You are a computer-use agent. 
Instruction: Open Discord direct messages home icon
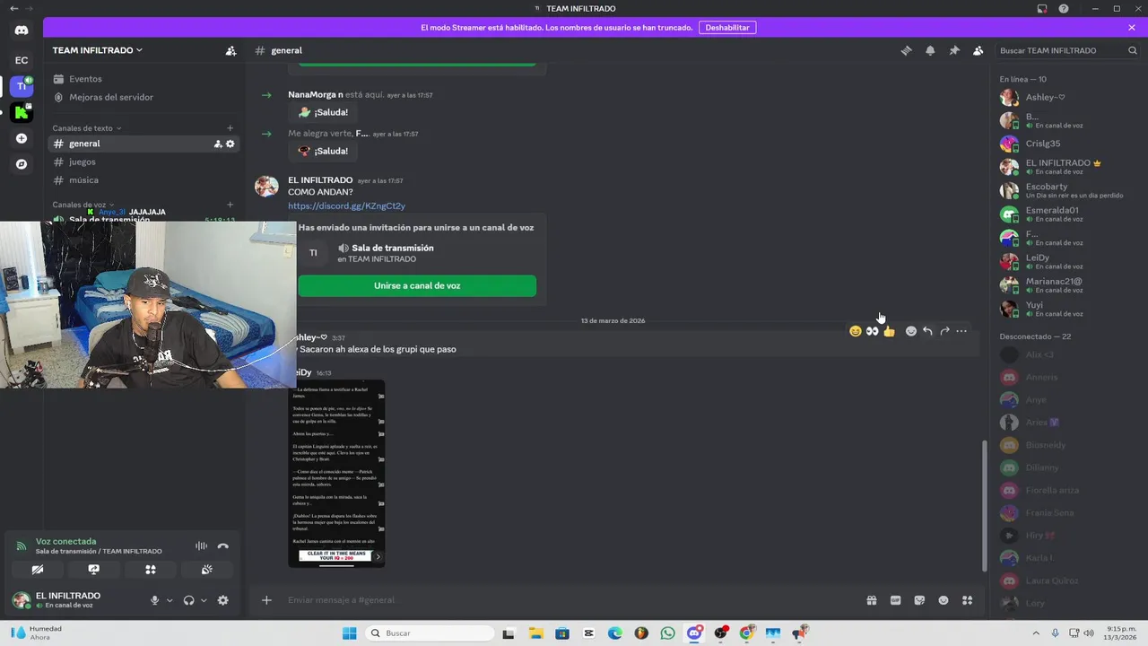click(22, 31)
